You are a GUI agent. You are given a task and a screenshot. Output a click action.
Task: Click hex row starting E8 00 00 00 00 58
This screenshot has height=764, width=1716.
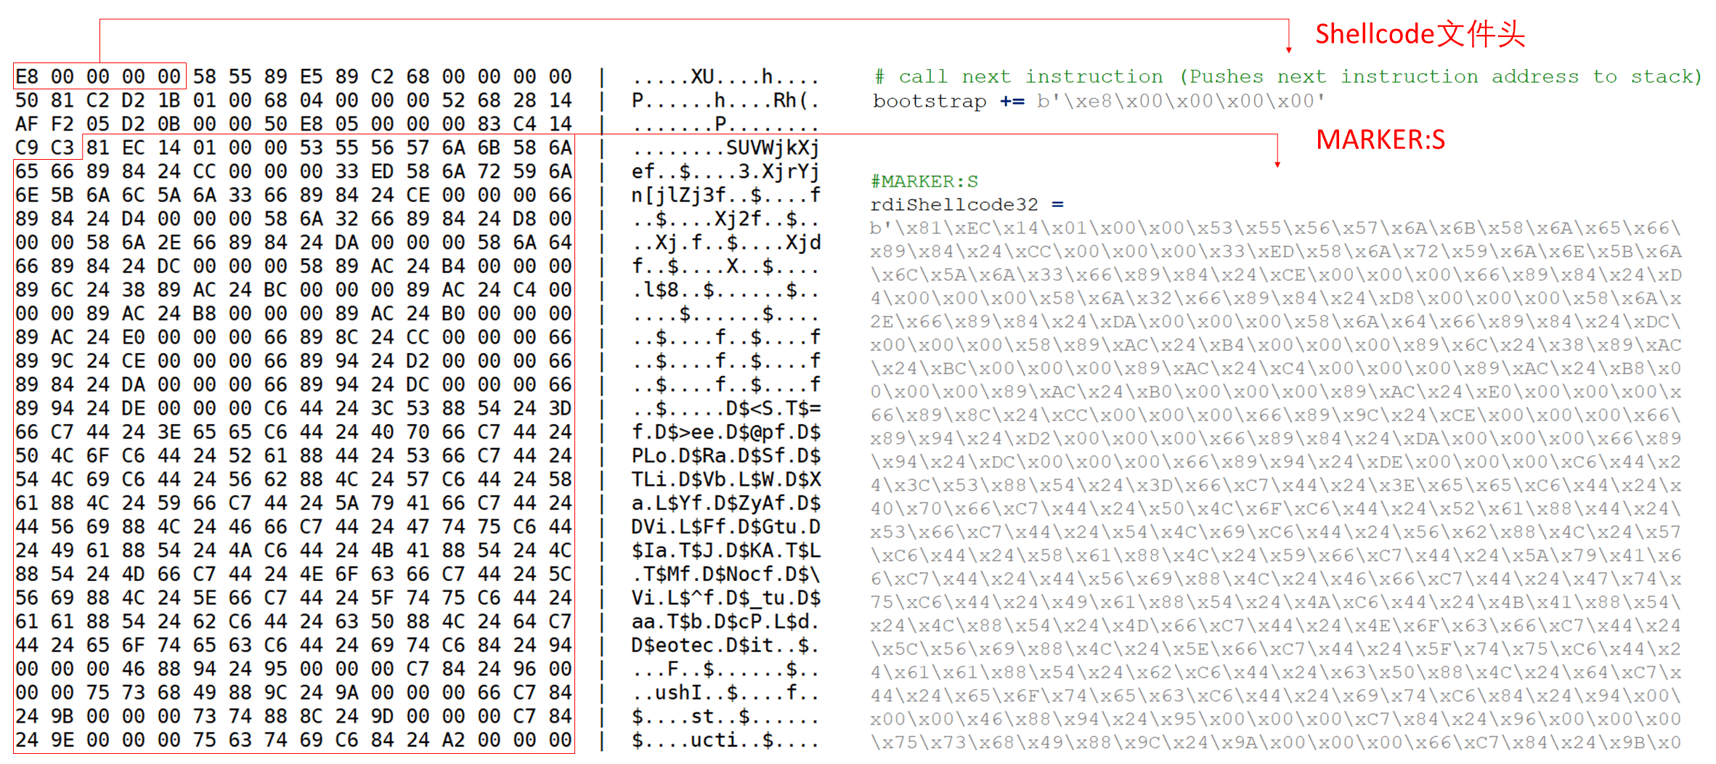pos(293,76)
